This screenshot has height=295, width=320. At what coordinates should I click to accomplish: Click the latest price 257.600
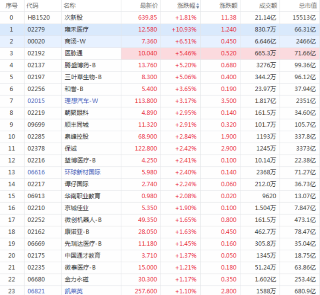146,291
